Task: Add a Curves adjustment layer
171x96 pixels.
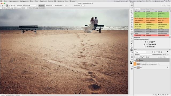Action: point(150,42)
